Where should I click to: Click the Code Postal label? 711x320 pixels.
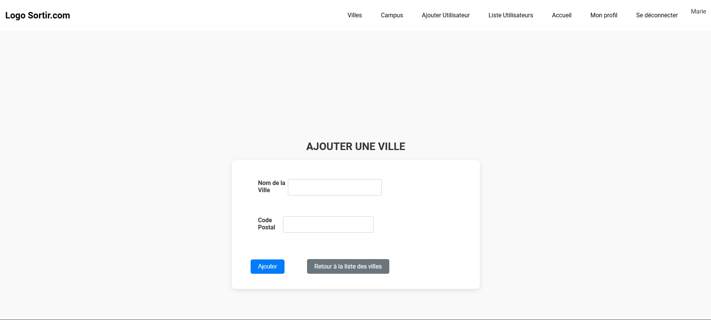pyautogui.click(x=266, y=224)
